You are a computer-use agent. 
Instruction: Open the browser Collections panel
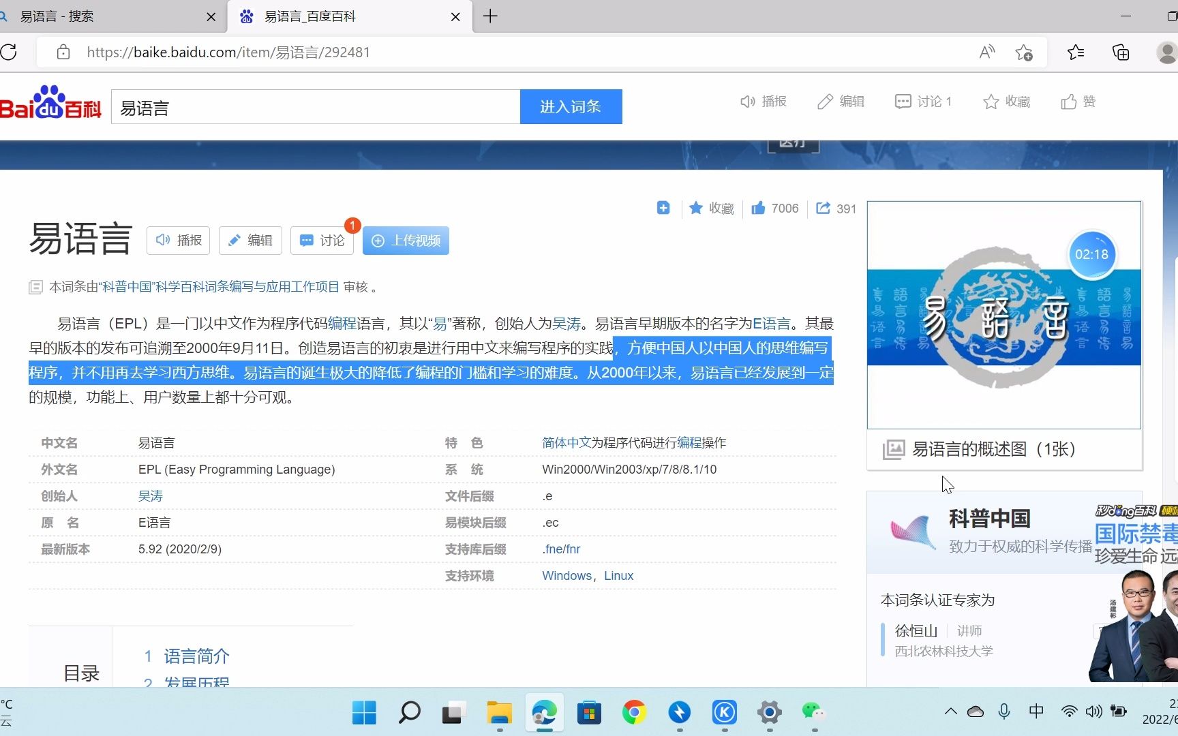pos(1121,52)
